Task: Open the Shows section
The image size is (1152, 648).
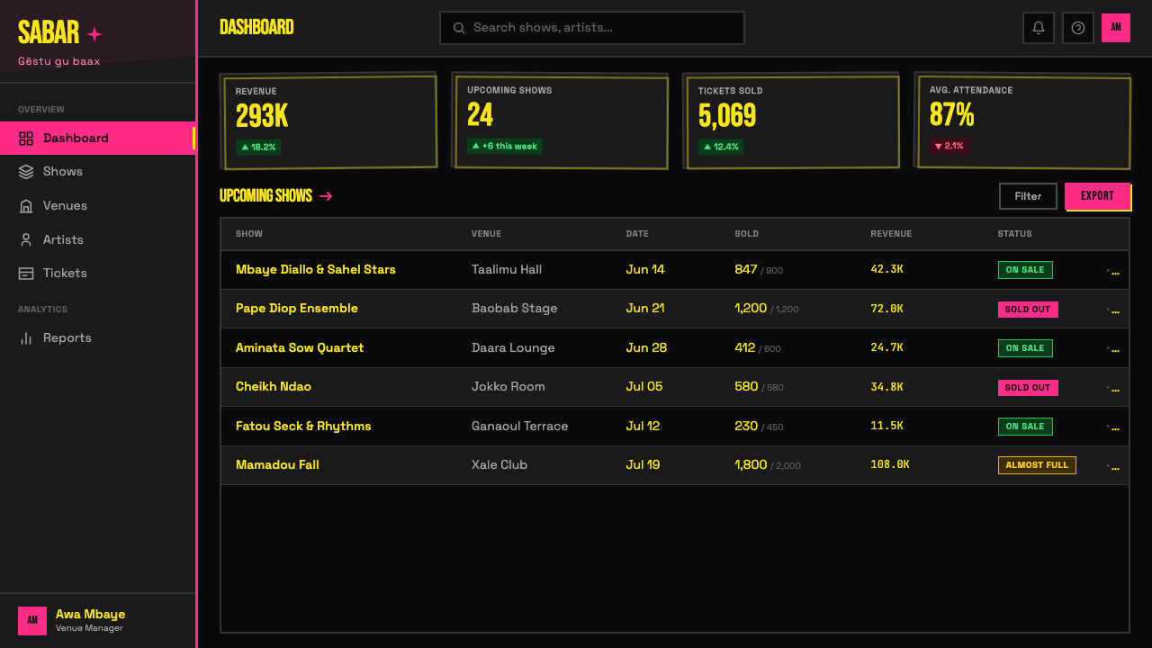Action: click(x=97, y=172)
